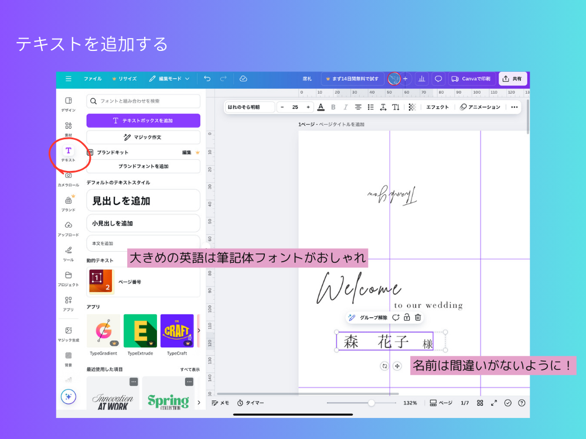Toggle italic formatting in the toolbar
The width and height of the screenshot is (586, 439).
click(x=345, y=107)
